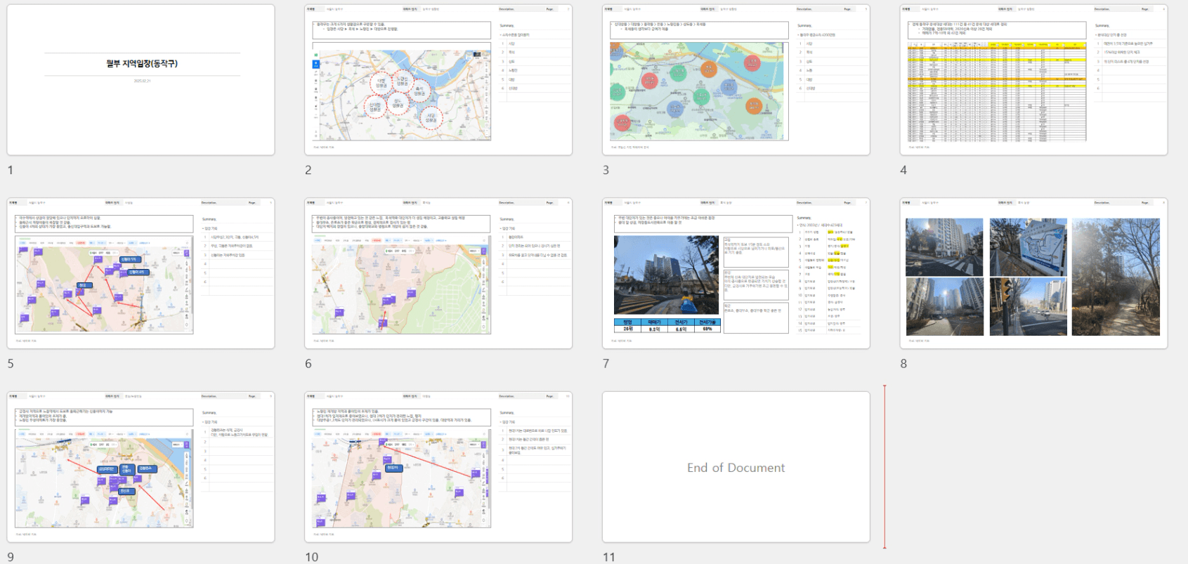Image resolution: width=1188 pixels, height=564 pixels.
Task: Click slide number label 11
Action: [608, 557]
